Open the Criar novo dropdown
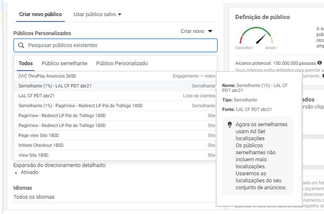The height and width of the screenshot is (214, 324). click(x=196, y=31)
